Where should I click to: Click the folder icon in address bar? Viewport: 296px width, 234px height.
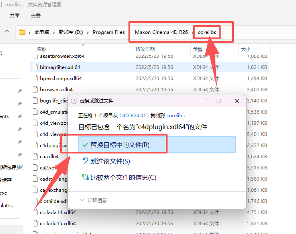[x=22, y=32]
